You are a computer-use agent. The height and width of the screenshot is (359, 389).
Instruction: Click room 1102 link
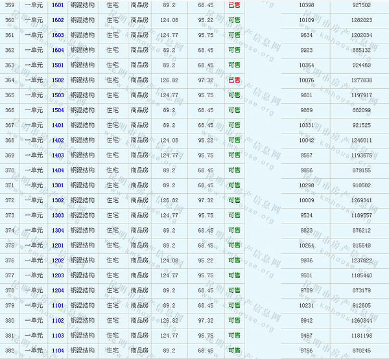(x=58, y=320)
